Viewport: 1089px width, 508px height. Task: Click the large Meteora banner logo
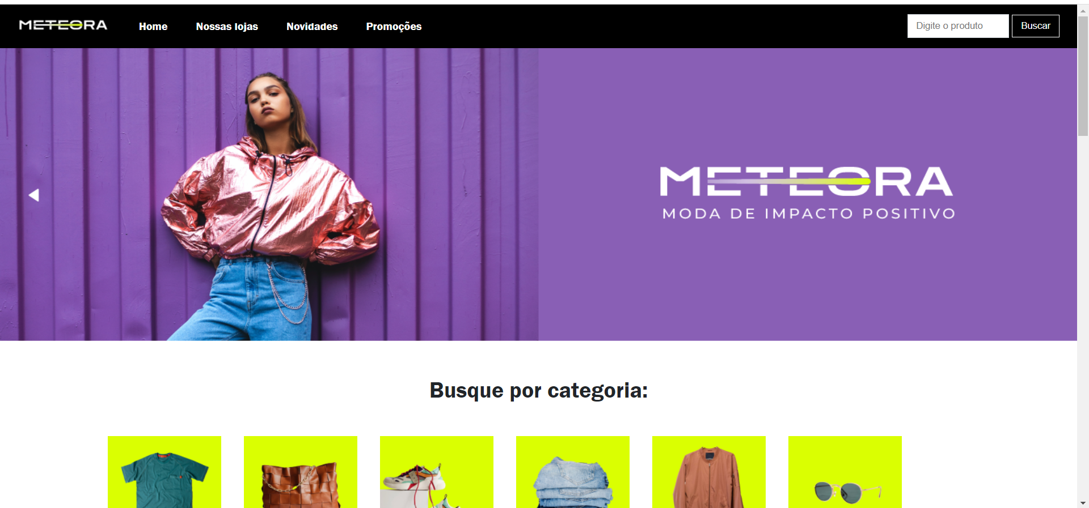pos(807,193)
